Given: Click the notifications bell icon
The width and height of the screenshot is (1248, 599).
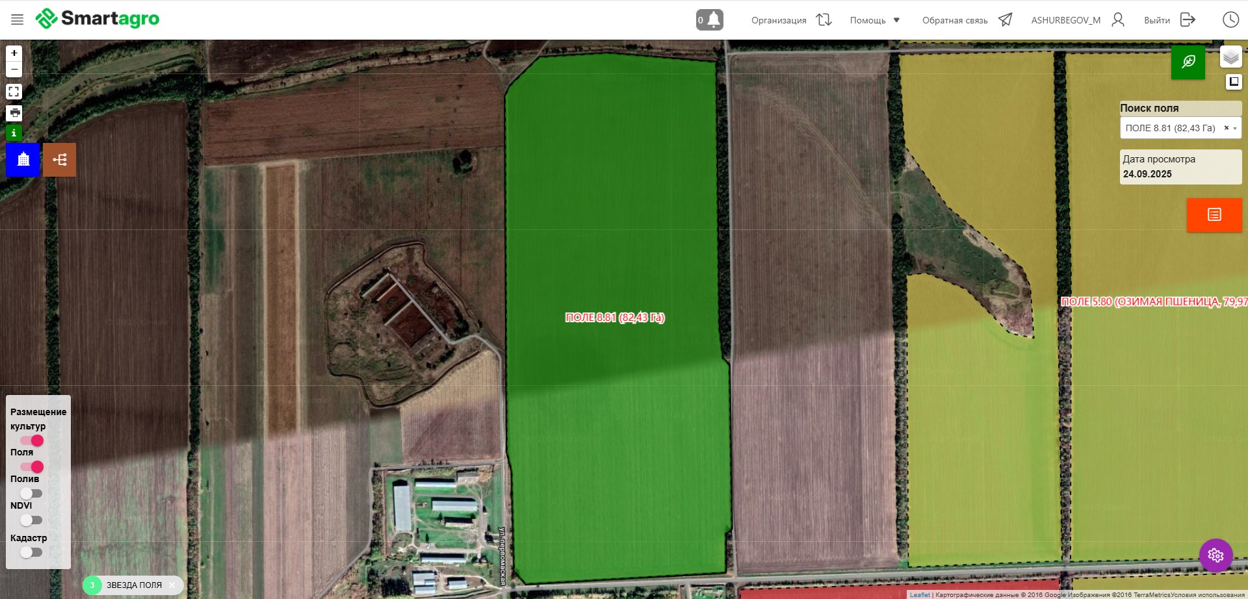Looking at the screenshot, I should click(x=710, y=19).
